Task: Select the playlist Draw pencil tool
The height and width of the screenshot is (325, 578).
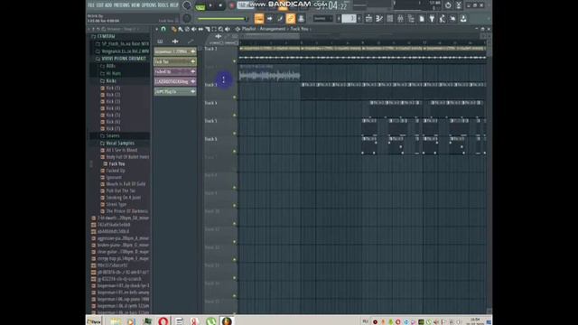Action: tap(174, 29)
